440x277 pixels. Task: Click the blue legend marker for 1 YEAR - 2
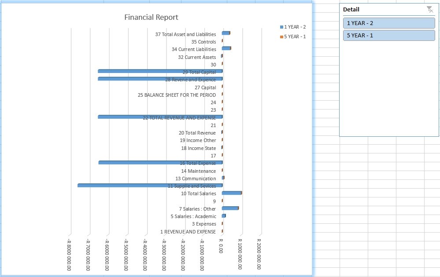tap(282, 27)
